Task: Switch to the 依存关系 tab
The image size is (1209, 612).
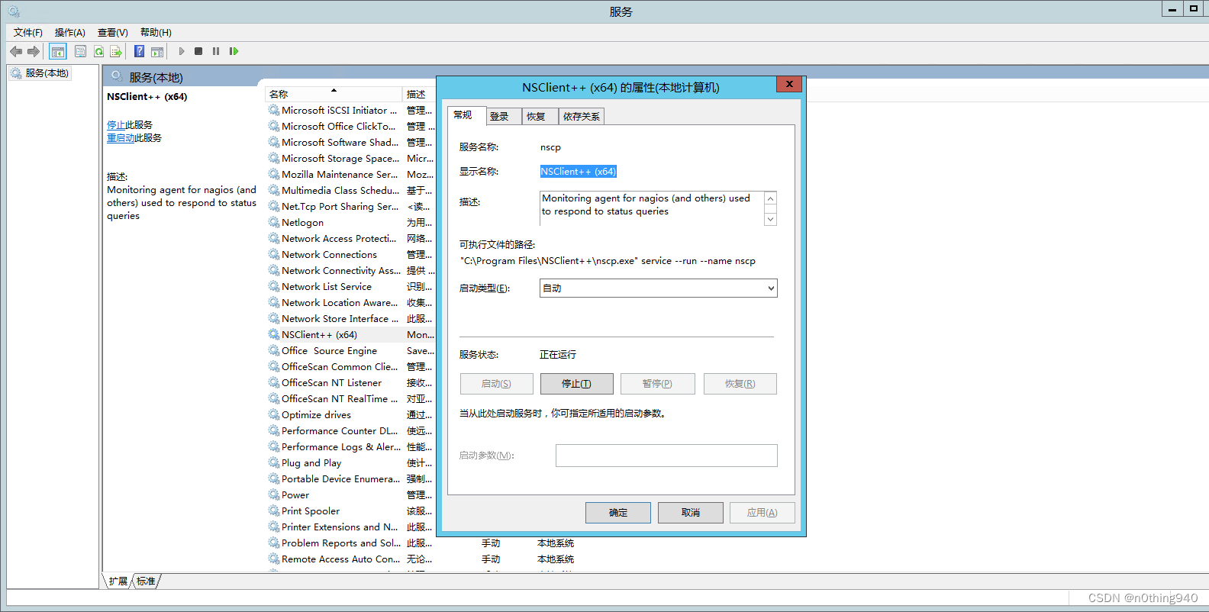Action: tap(582, 117)
